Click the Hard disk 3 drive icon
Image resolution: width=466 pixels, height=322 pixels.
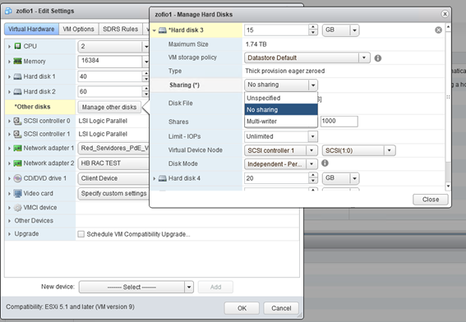[162, 30]
